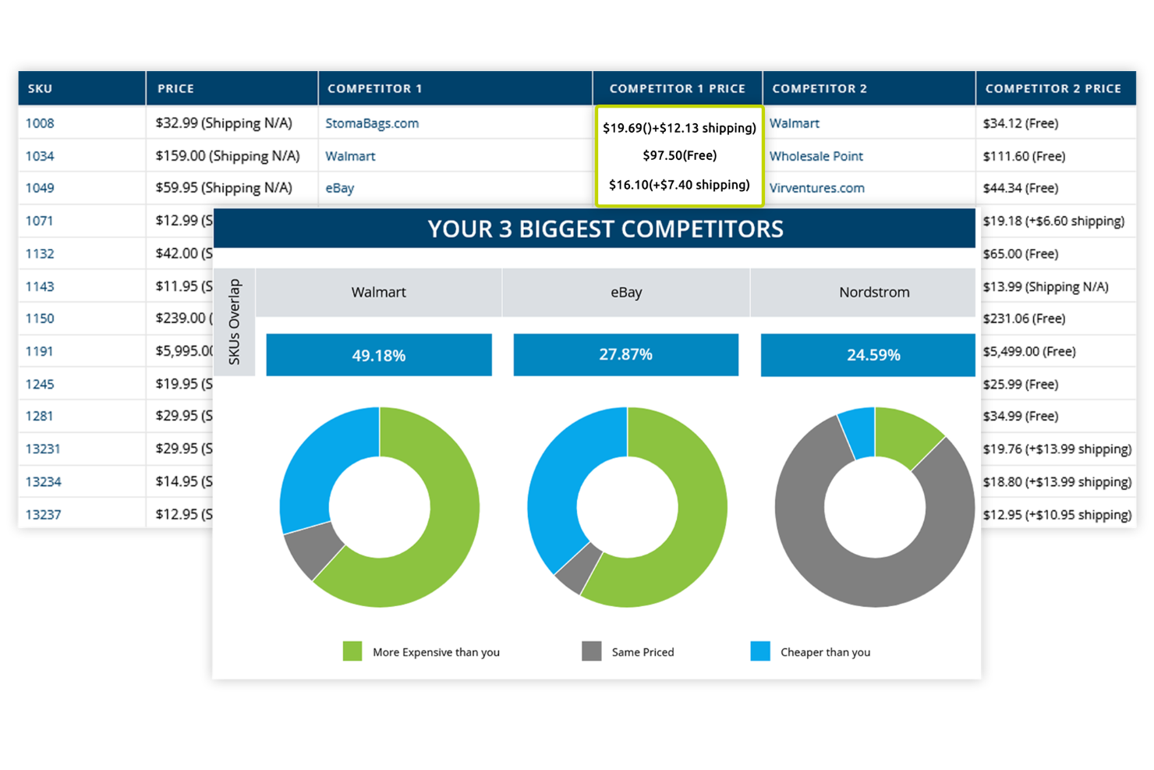Sort the table by the PRICE column header

pos(175,88)
